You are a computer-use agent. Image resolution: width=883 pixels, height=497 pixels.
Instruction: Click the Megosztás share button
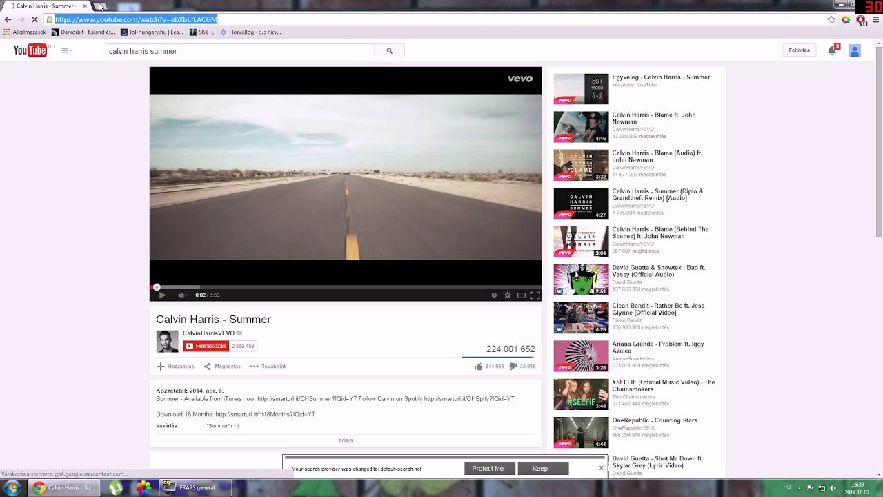(222, 367)
